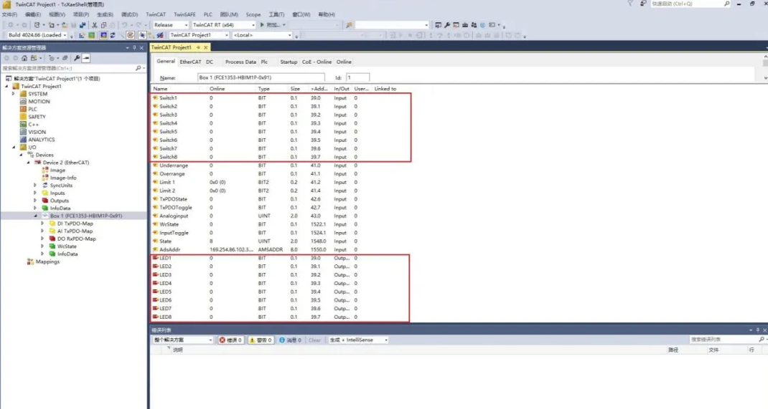Expand the DI TxPDO-Map node
The width and height of the screenshot is (768, 409).
(42, 223)
